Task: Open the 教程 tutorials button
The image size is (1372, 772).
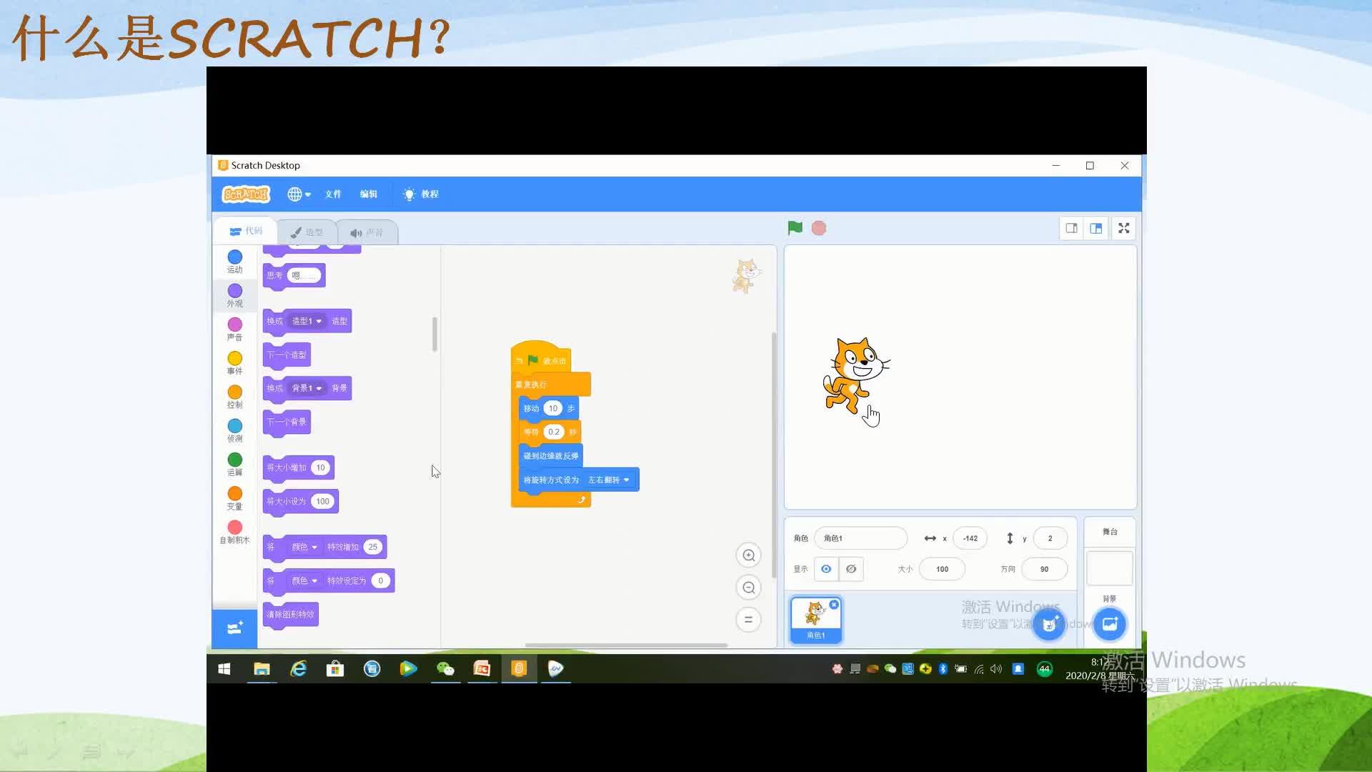Action: [421, 194]
